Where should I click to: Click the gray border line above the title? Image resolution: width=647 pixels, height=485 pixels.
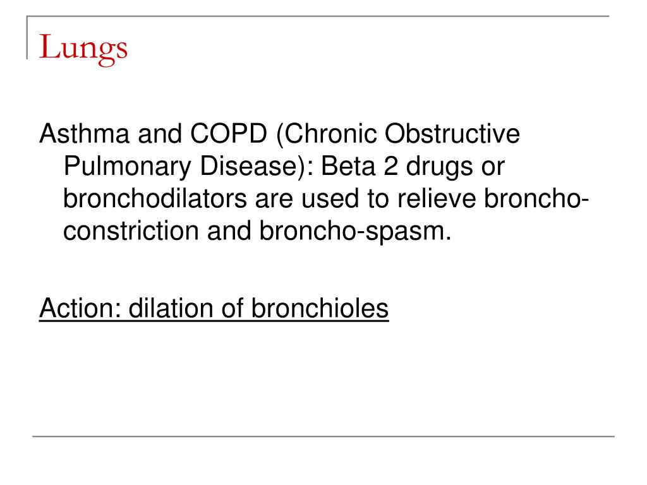tap(318, 16)
